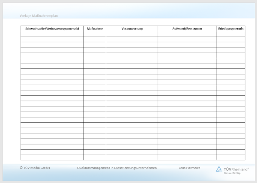Click the last row cell in Maßnahme column
The image size is (257, 183).
(94, 157)
